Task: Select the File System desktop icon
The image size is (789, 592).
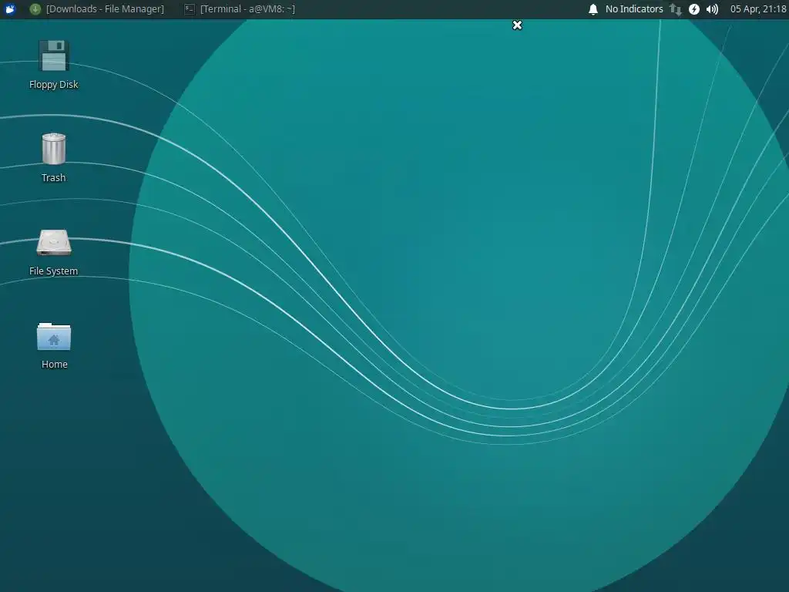Action: click(x=53, y=243)
